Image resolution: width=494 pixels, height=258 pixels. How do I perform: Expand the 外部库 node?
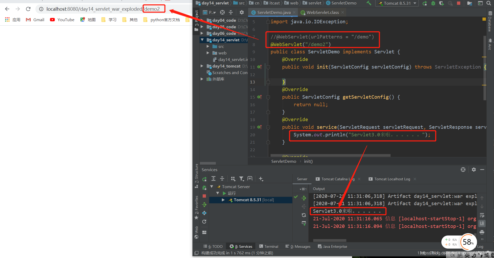click(202, 79)
